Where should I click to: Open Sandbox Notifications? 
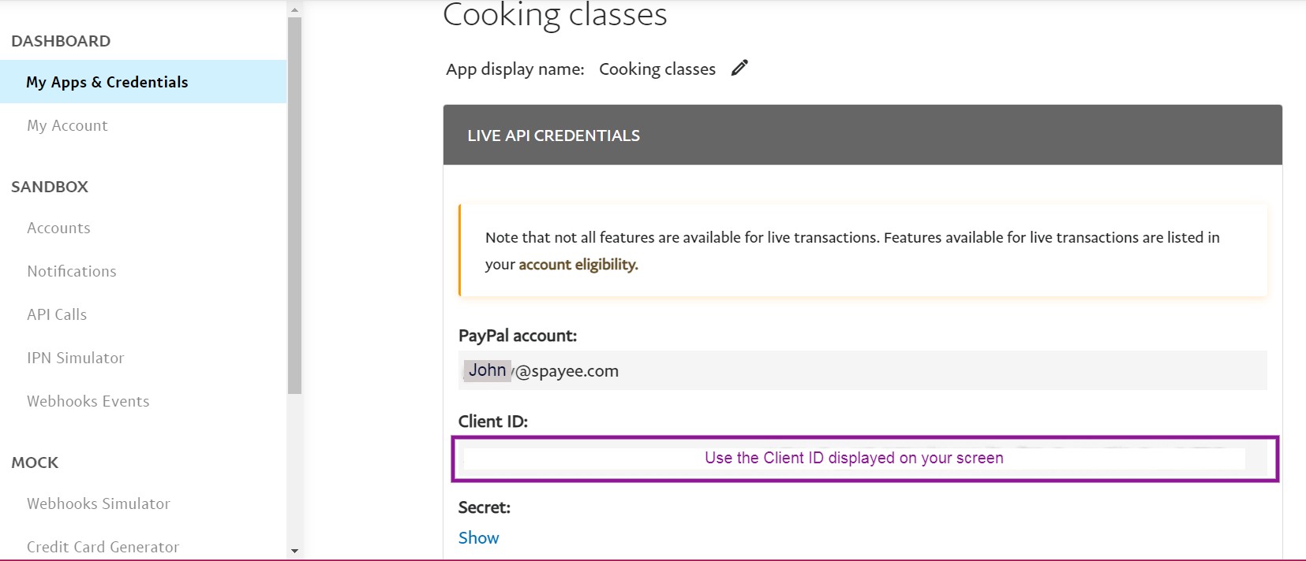[72, 271]
